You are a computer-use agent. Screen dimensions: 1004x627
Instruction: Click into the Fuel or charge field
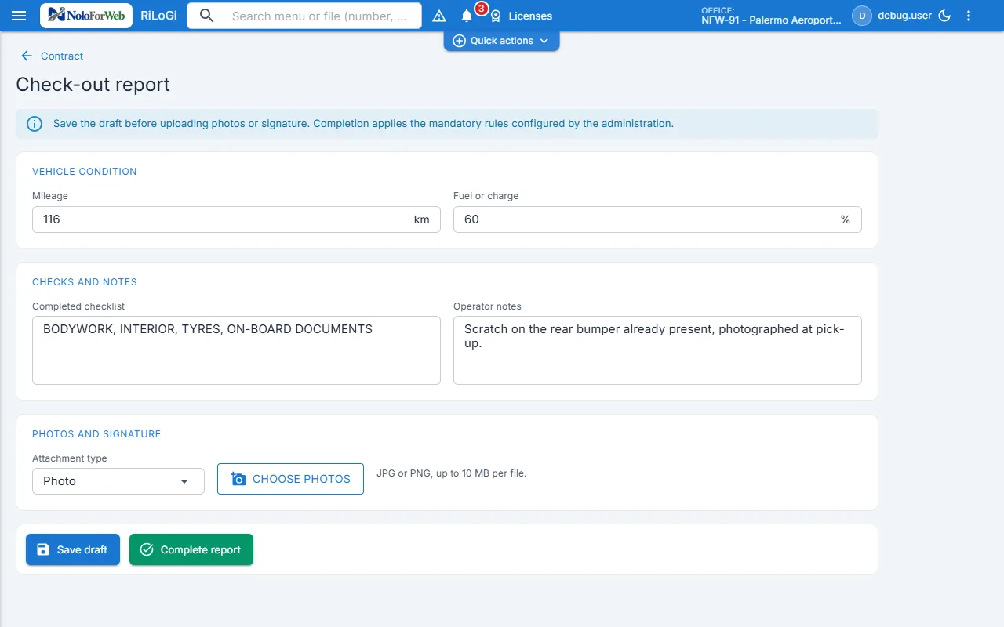657,219
